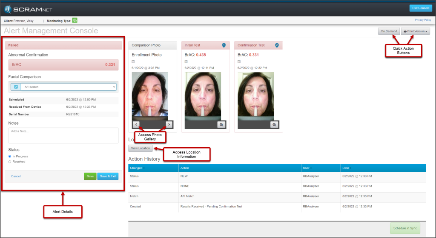Expand the Print Version dropdown

pyautogui.click(x=415, y=31)
